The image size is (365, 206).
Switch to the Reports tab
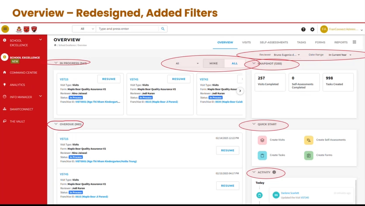coord(341,42)
